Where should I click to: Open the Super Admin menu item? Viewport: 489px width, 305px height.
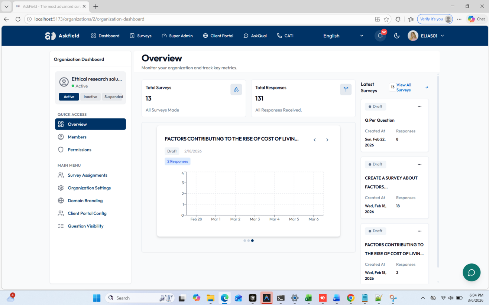(178, 36)
